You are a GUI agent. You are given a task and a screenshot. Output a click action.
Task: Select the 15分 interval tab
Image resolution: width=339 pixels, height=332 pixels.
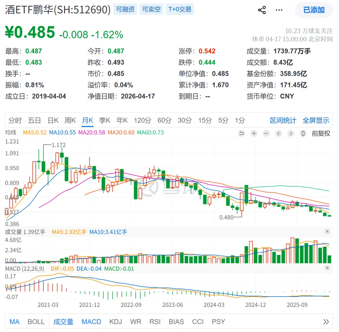205,120
